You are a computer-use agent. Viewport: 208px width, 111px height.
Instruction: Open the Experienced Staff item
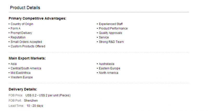(x=111, y=24)
